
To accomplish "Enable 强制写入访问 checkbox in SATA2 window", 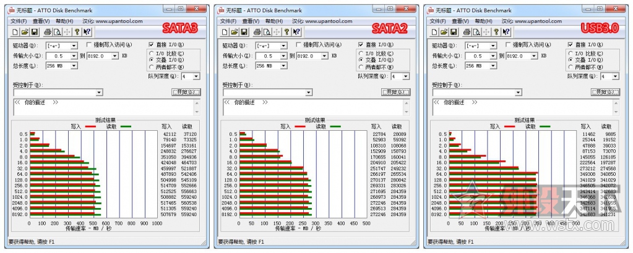I will [x=299, y=44].
